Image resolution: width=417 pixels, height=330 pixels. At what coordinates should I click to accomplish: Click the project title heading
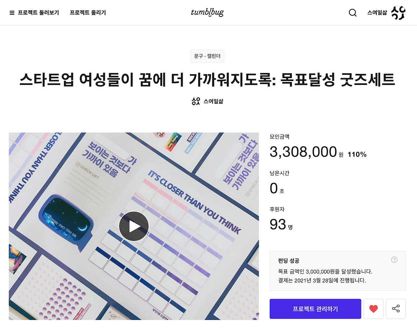click(207, 80)
